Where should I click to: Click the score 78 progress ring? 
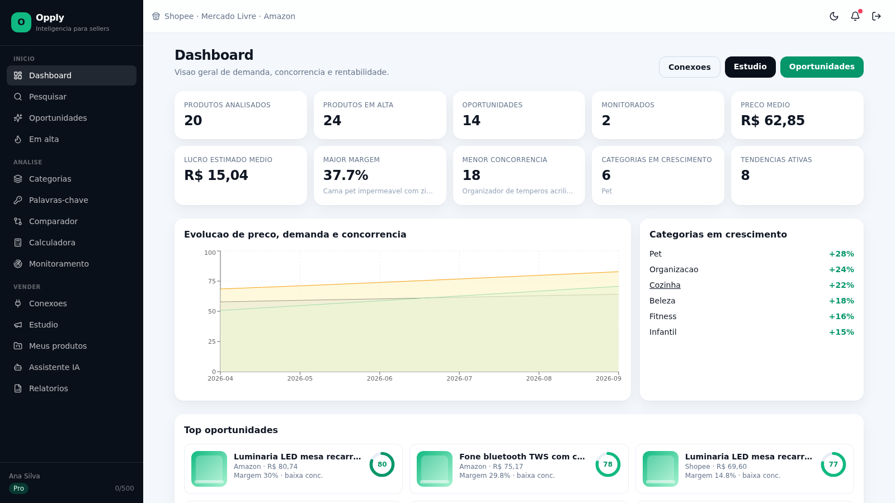[608, 464]
